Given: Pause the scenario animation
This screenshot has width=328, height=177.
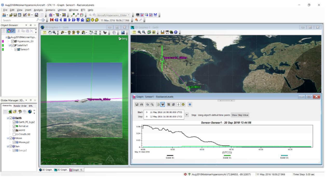Looking at the screenshot, I should pos(65,20).
